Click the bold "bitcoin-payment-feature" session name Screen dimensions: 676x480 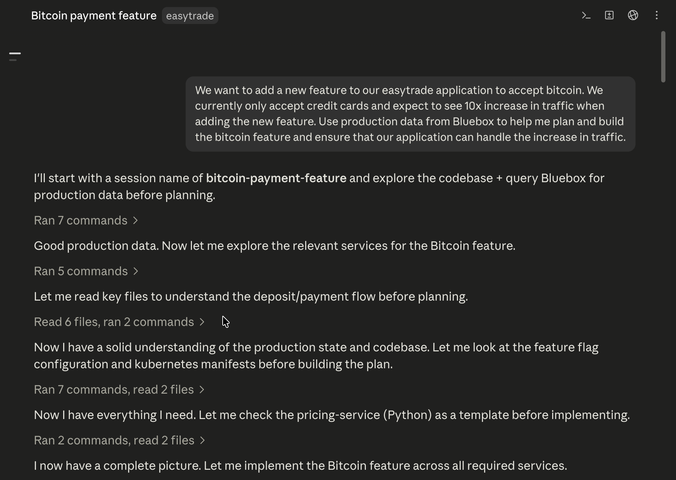click(x=276, y=178)
